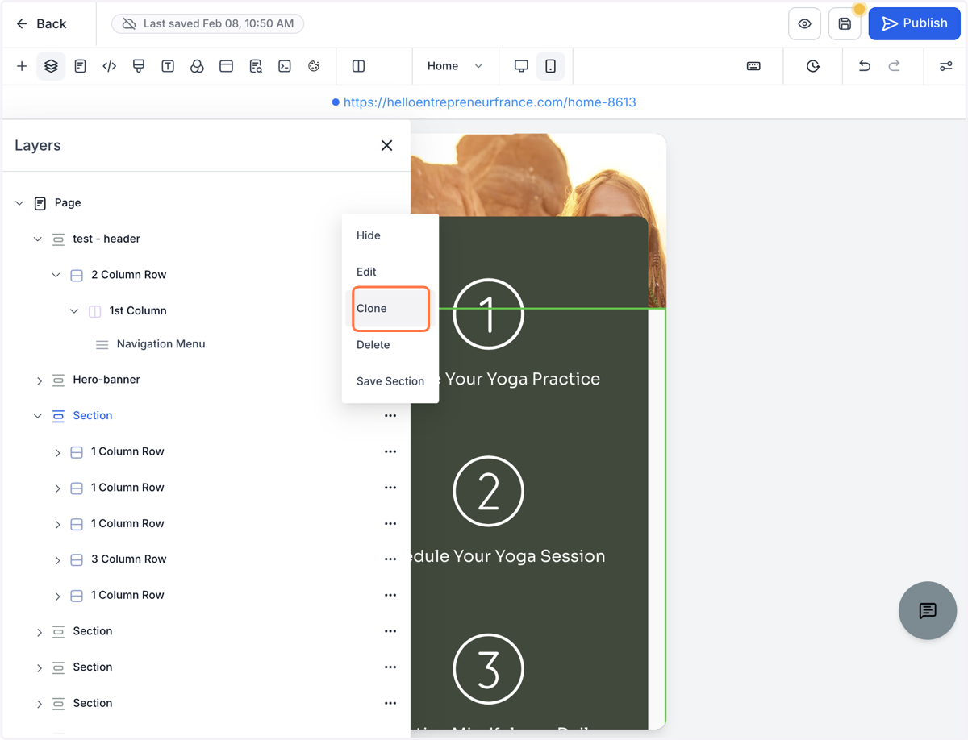Open the settings sliders icon
This screenshot has height=740, width=968.
(x=946, y=66)
